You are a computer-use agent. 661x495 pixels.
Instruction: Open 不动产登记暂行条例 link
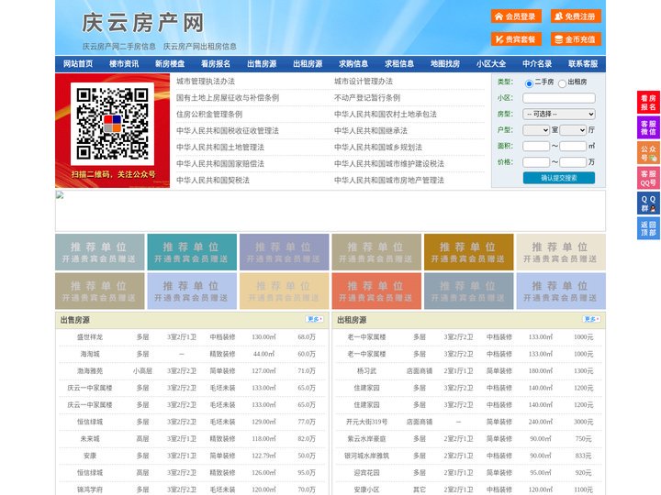(367, 98)
